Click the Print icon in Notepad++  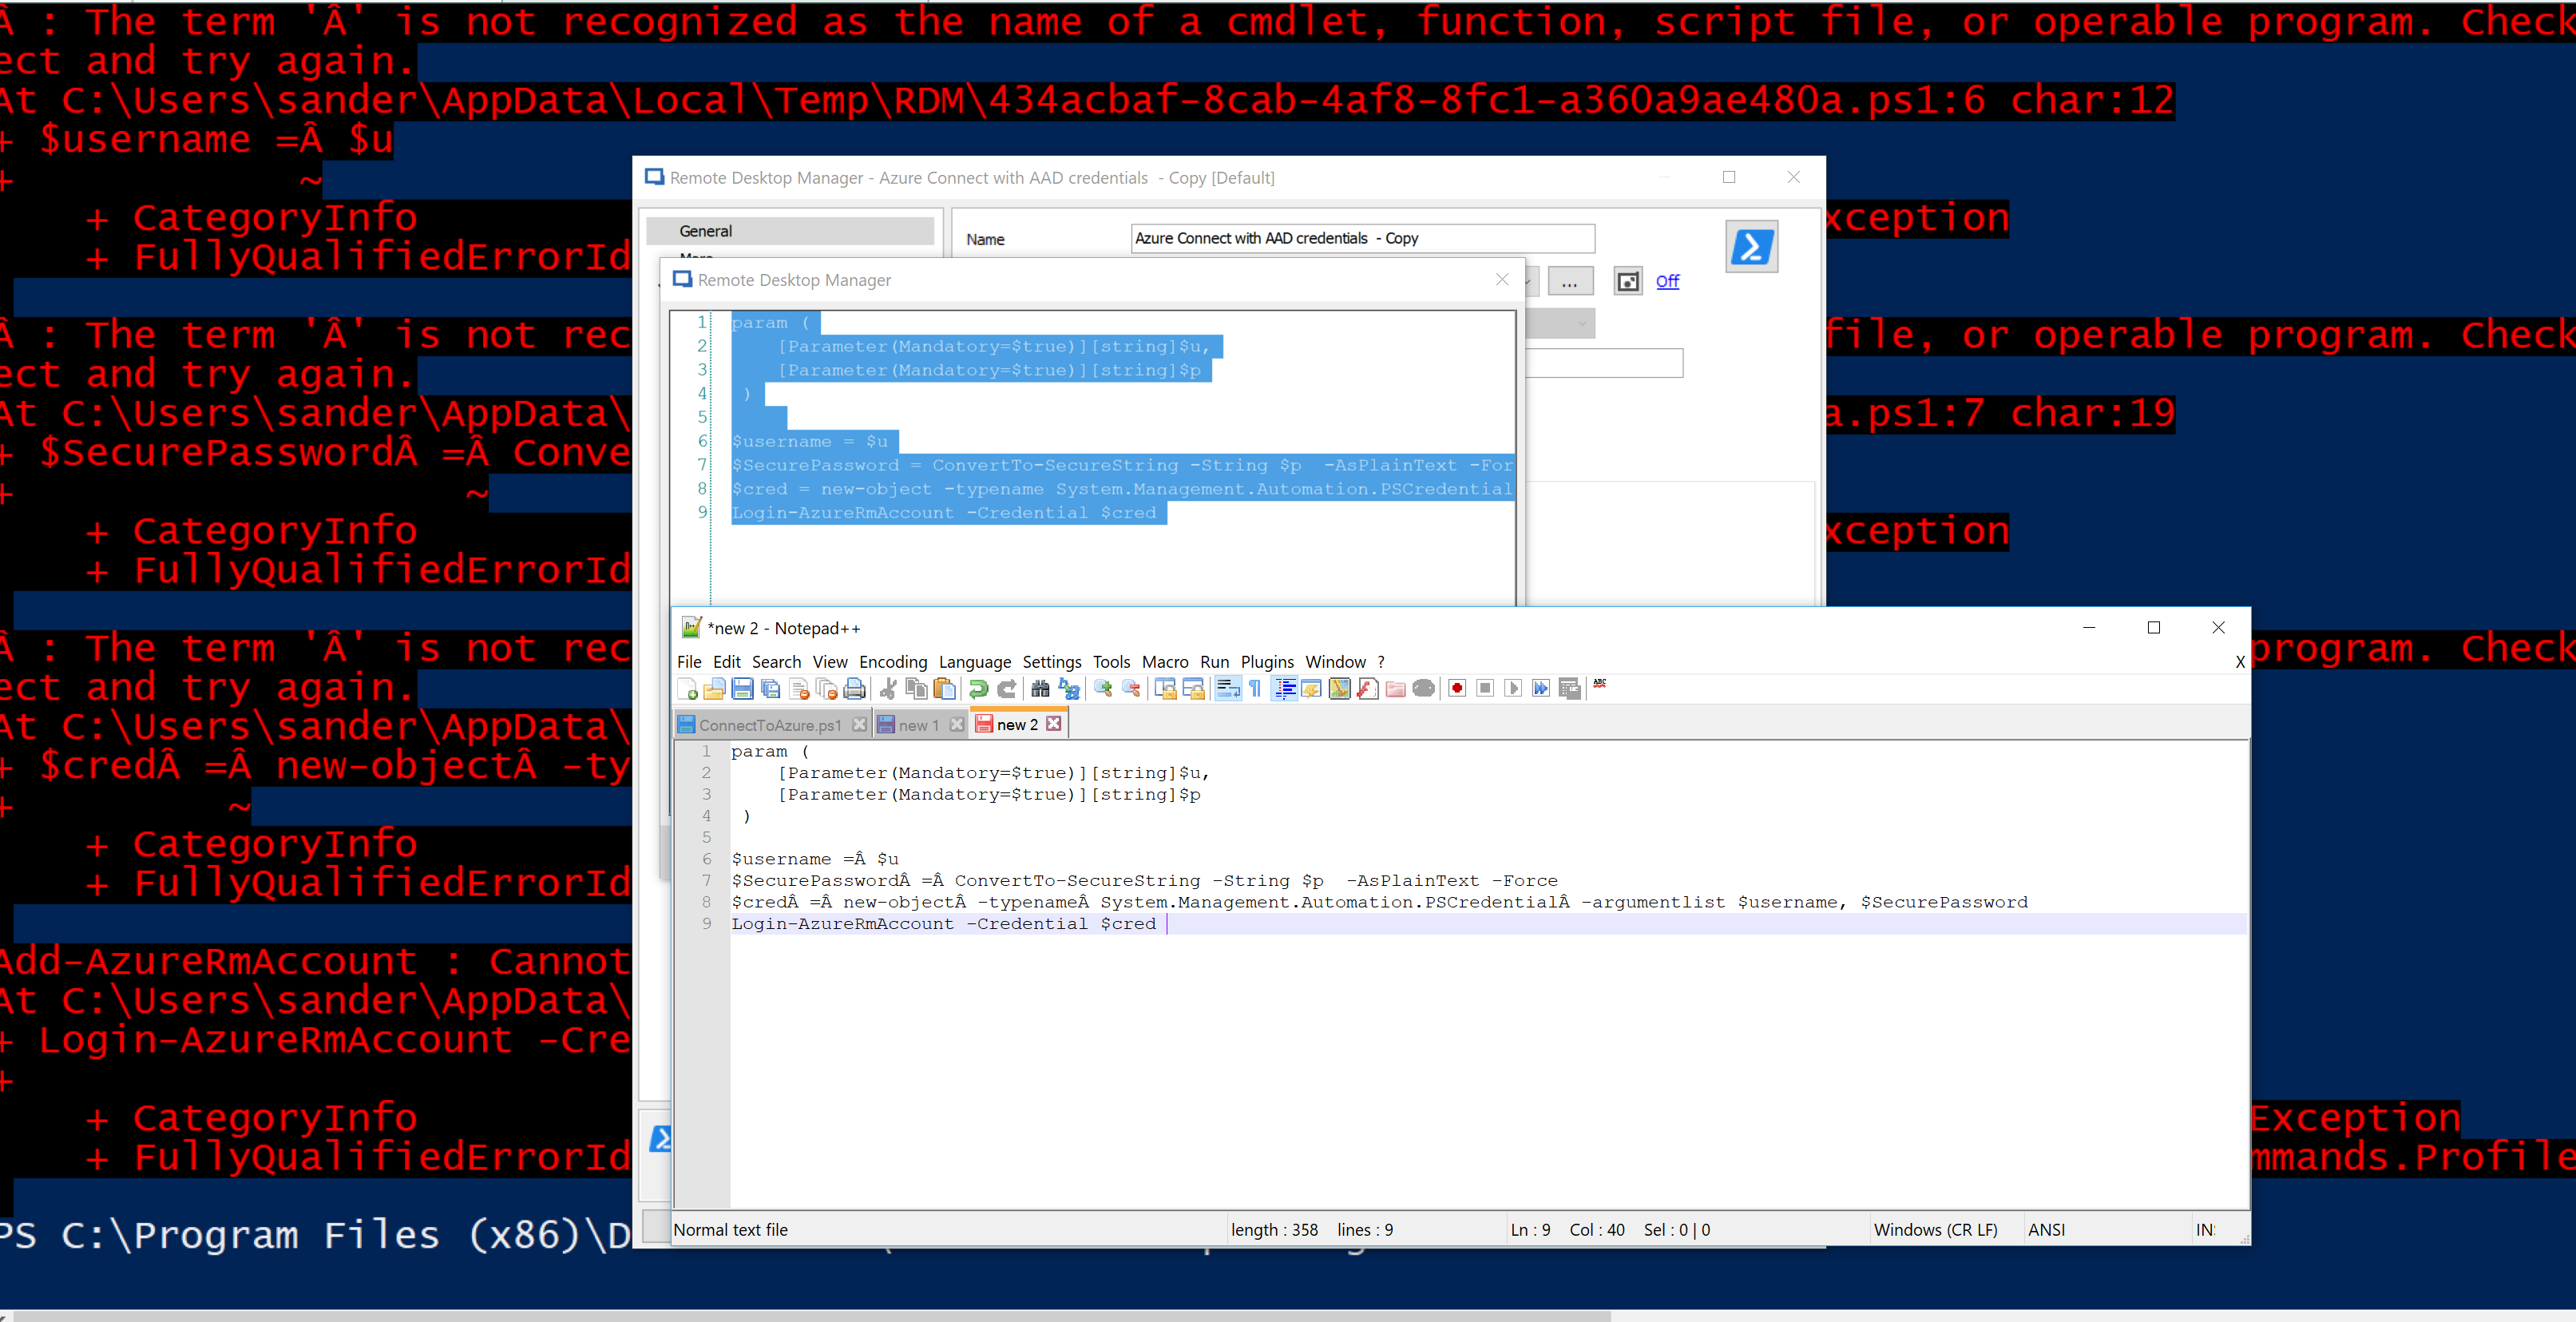tap(855, 688)
